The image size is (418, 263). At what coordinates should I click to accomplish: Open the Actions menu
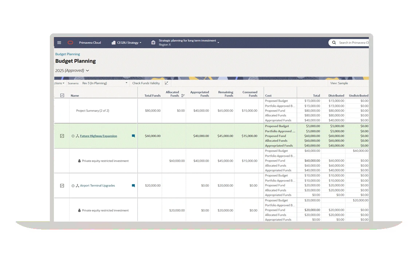[x=58, y=83]
